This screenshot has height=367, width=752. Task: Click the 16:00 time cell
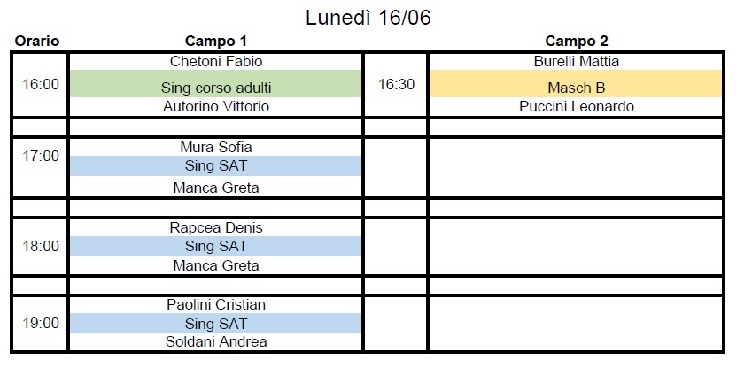coord(40,84)
